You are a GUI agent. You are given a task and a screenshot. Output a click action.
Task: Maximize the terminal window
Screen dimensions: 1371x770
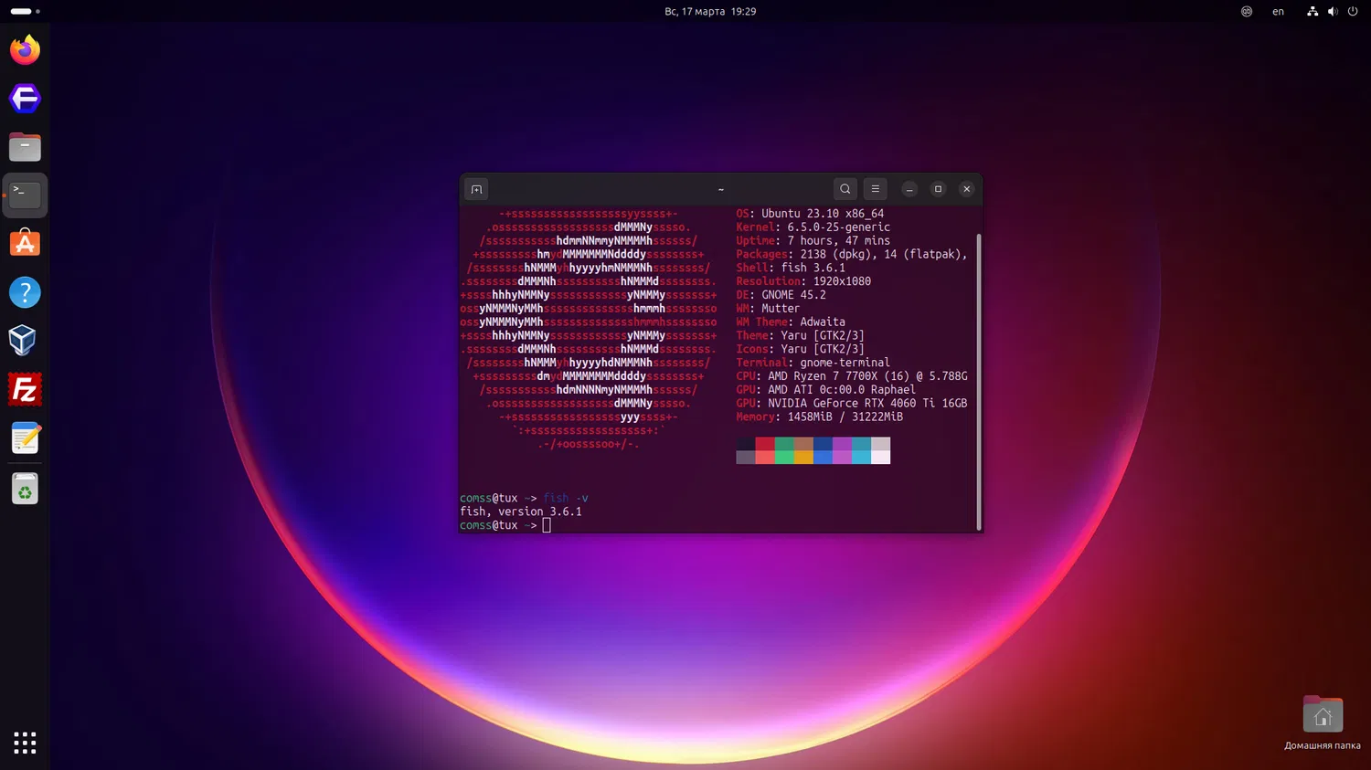click(938, 189)
